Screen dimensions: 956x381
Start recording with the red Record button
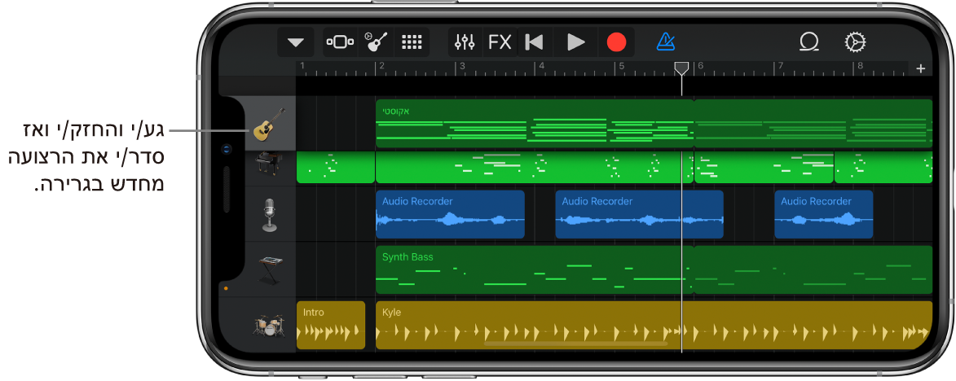pyautogui.click(x=617, y=42)
